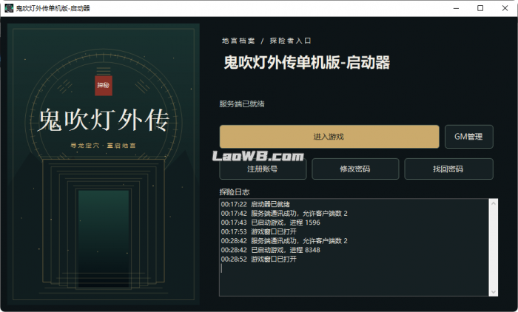Click inside the 探险日志 log text area

(x=354, y=247)
